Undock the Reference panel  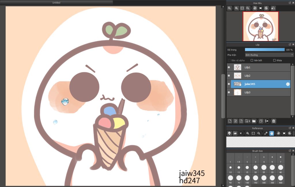pos(290,128)
